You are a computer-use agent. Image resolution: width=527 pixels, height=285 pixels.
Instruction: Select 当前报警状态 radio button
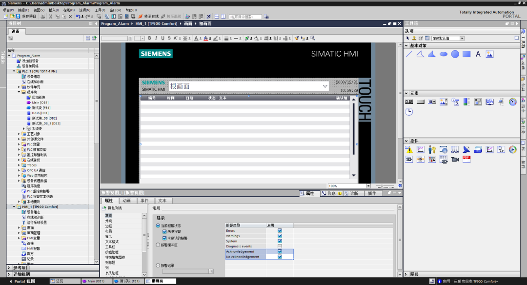158,226
